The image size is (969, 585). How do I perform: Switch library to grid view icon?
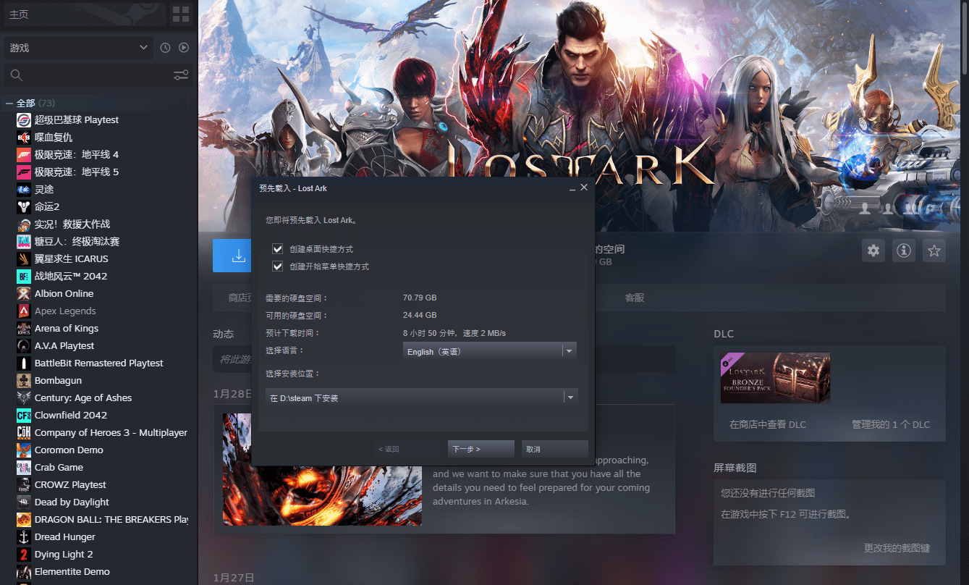pyautogui.click(x=181, y=14)
